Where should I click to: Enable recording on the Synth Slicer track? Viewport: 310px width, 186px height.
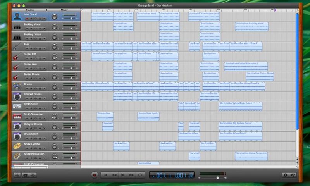tap(27, 108)
